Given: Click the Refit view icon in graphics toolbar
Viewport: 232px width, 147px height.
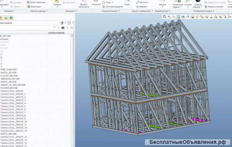Looking at the screenshot, I should click(164, 17).
